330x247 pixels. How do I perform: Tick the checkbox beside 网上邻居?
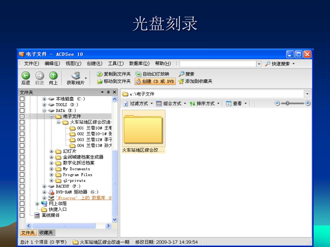[x=22, y=204]
